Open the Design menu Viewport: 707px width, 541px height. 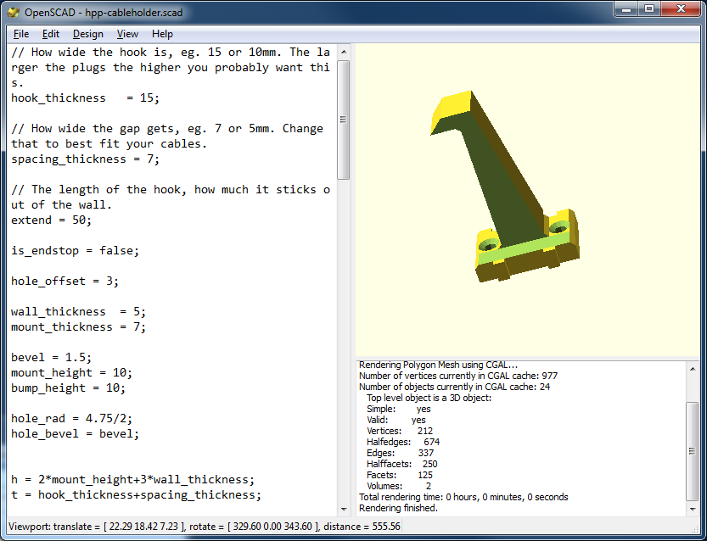point(88,34)
